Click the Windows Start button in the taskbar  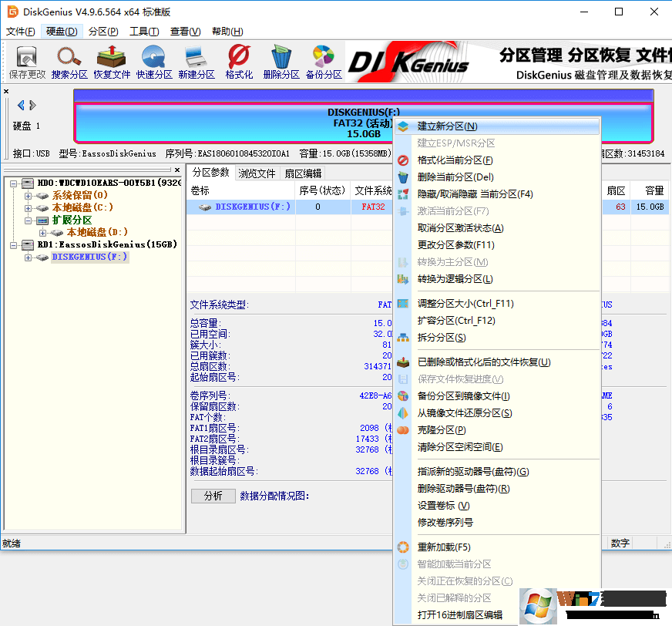tap(538, 607)
